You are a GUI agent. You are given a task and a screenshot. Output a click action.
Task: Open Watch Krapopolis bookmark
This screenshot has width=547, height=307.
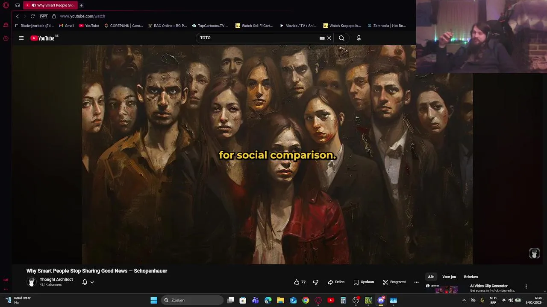[342, 26]
